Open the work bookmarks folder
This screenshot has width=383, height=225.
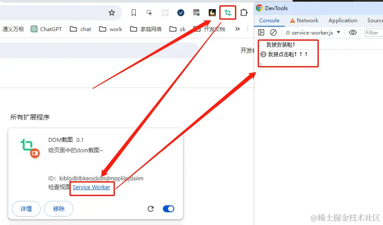110,29
